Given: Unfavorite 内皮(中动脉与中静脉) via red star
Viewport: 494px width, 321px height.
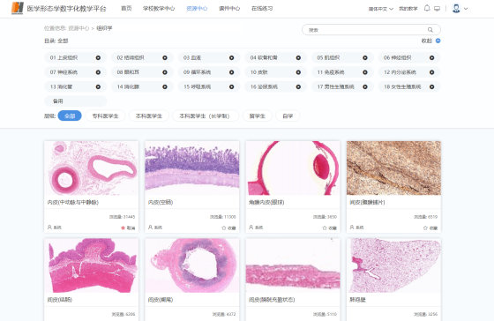Looking at the screenshot, I should 128,228.
